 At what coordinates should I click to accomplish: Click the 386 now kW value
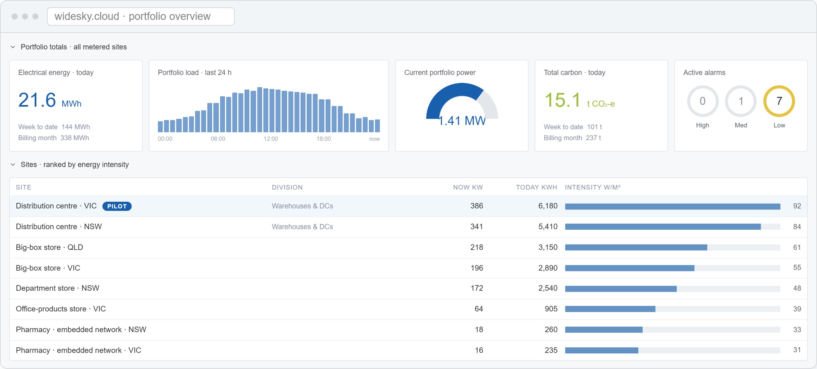pyautogui.click(x=477, y=206)
